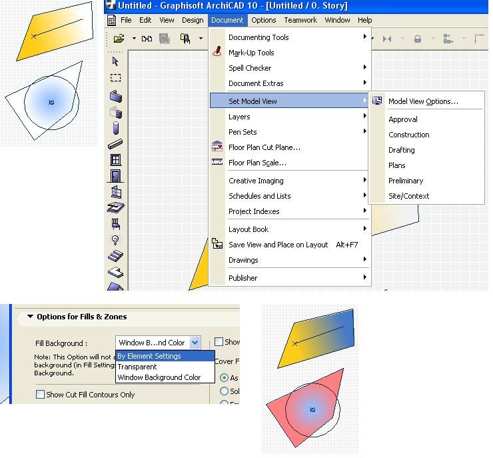Click the Schedules and Lists menu item
The width and height of the screenshot is (493, 458).
tap(288, 196)
